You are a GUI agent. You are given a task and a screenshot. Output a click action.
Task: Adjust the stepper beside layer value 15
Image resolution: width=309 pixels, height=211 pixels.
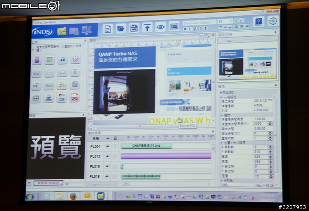(271, 176)
